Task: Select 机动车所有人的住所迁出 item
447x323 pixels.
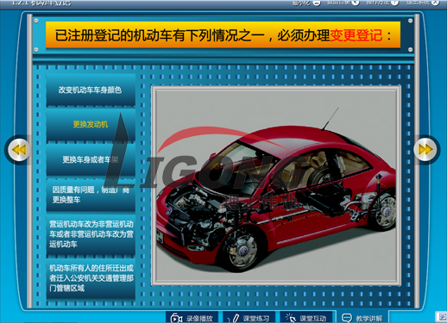Action: pos(91,278)
